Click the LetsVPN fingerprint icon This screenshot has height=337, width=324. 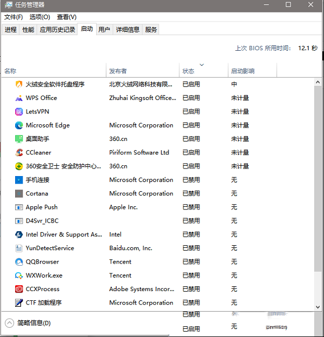(19, 112)
